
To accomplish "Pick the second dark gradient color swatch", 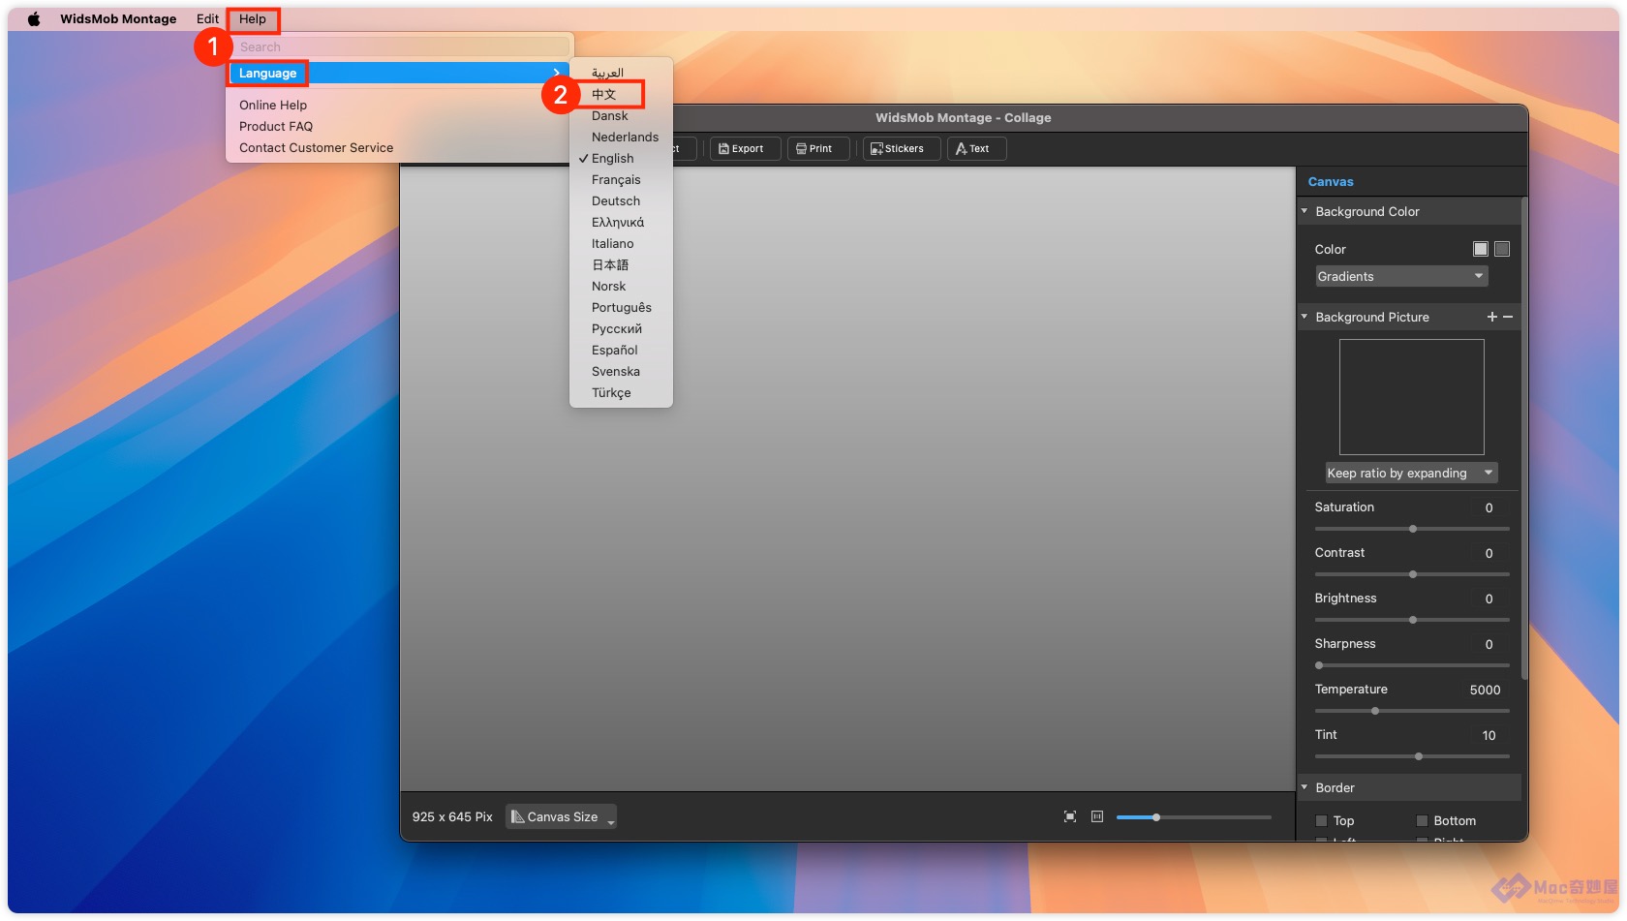I will point(1502,249).
